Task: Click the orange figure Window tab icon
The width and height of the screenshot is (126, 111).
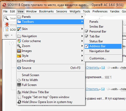Action: tap(7, 25)
